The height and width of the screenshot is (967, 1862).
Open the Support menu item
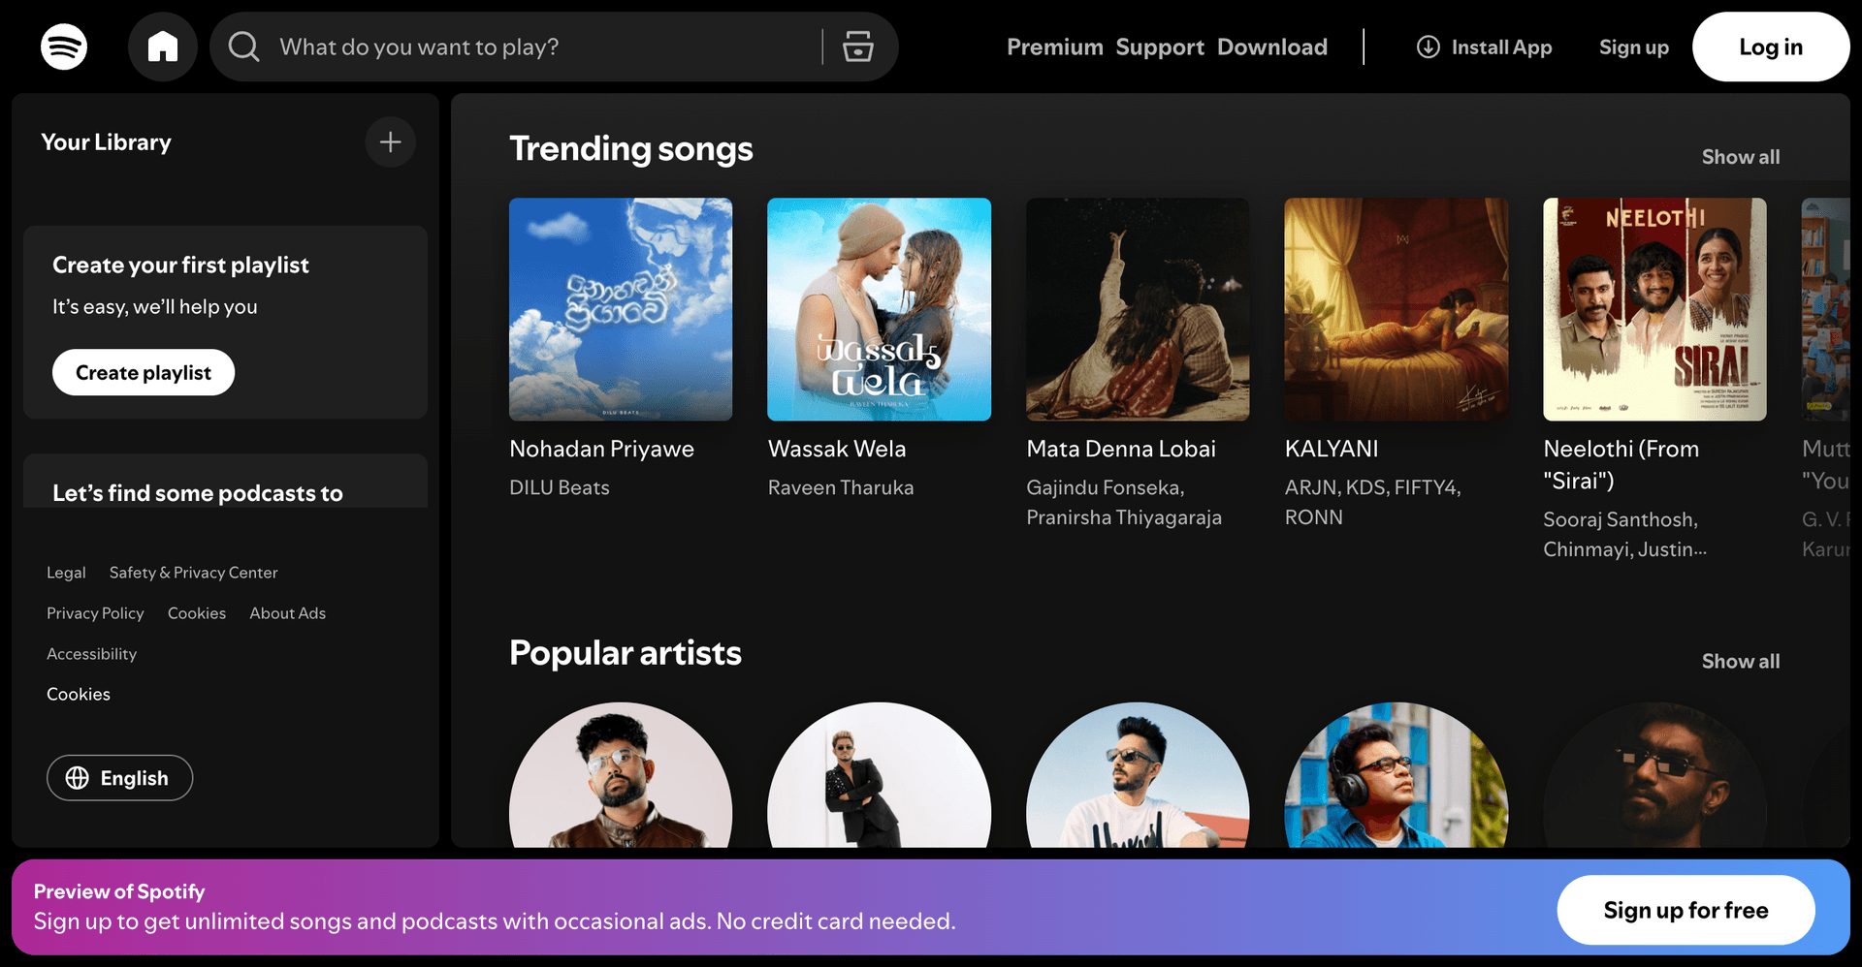1159,47
